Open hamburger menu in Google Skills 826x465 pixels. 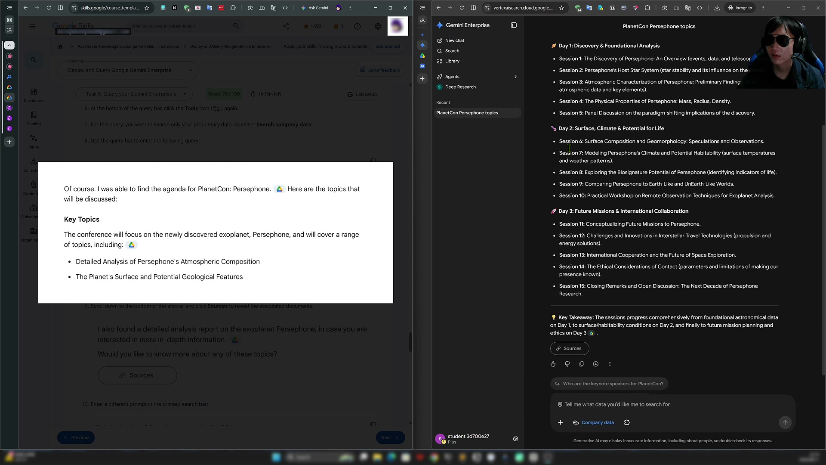[32, 26]
